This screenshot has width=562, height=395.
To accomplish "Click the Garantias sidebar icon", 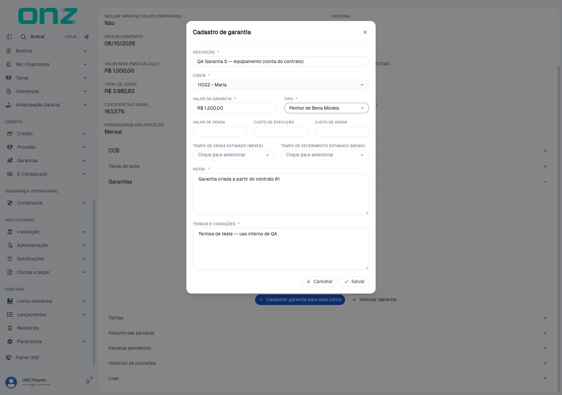I will click(10, 161).
